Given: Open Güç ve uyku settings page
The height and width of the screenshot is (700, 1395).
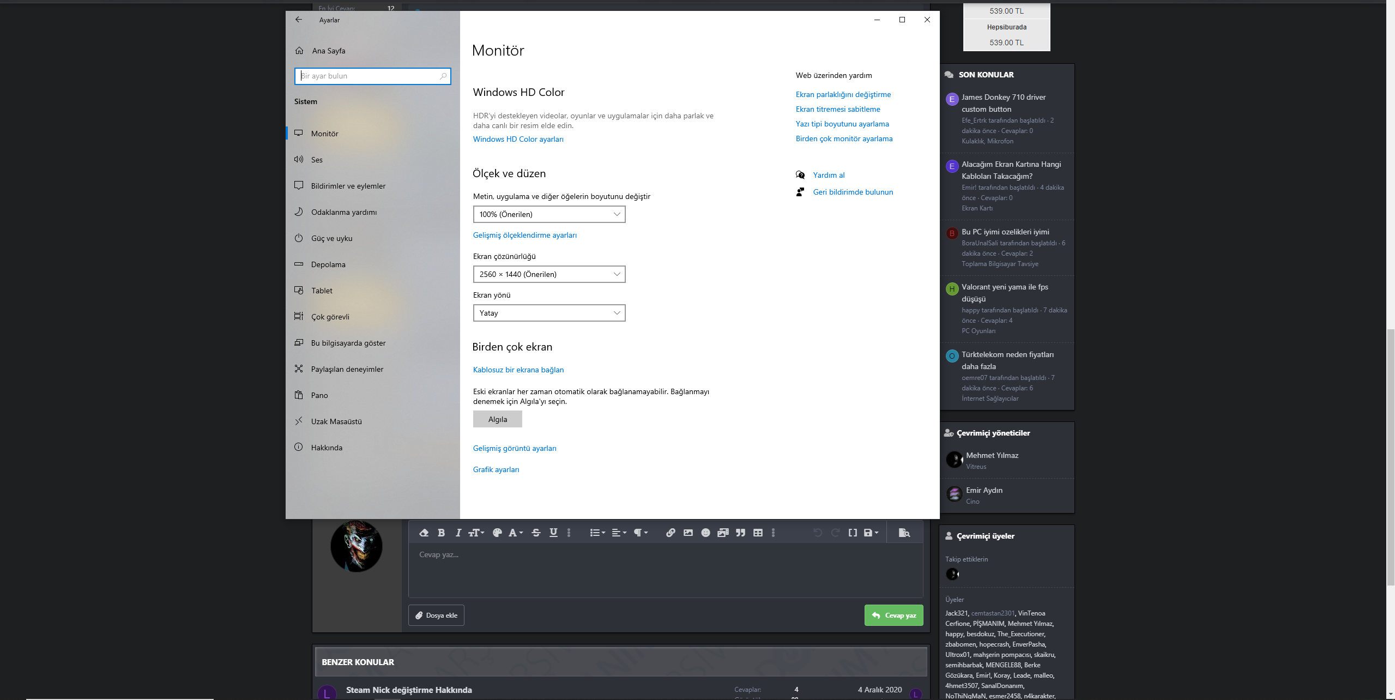Looking at the screenshot, I should point(331,238).
